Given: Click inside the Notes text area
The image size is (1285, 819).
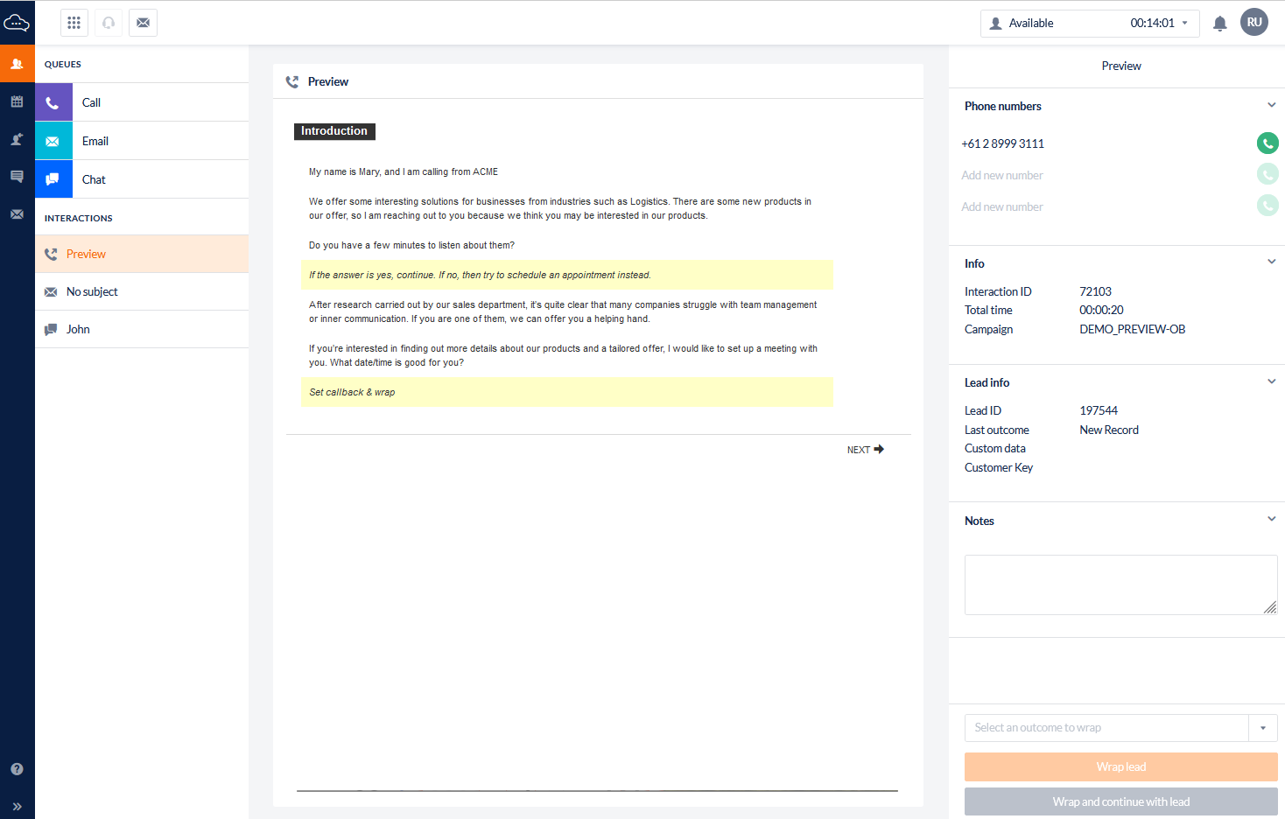Looking at the screenshot, I should click(1120, 584).
